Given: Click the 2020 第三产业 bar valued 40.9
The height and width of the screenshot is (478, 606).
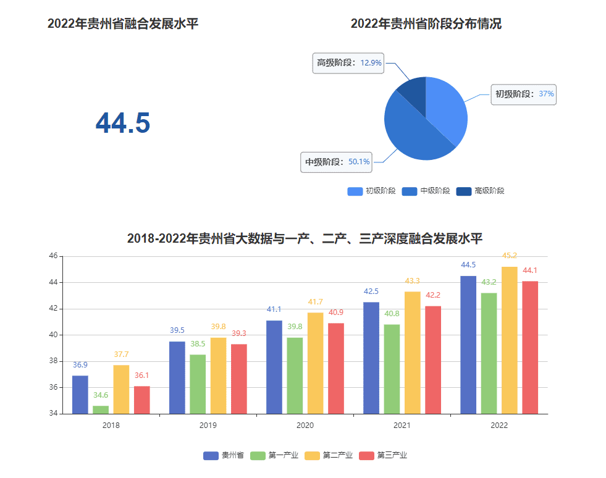Looking at the screenshot, I should (x=336, y=368).
